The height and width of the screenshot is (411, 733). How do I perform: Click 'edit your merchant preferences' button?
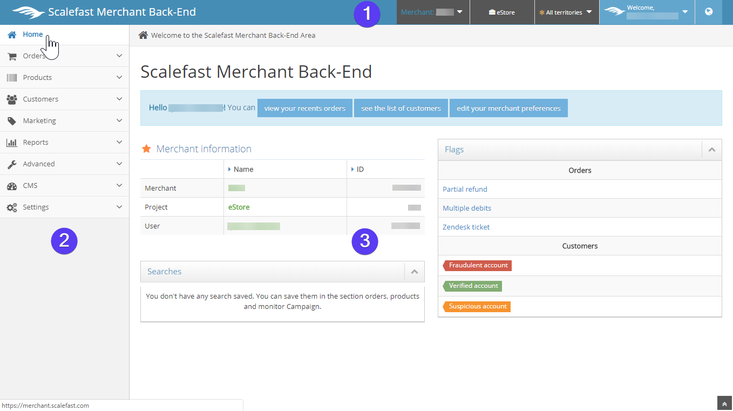[x=508, y=108]
